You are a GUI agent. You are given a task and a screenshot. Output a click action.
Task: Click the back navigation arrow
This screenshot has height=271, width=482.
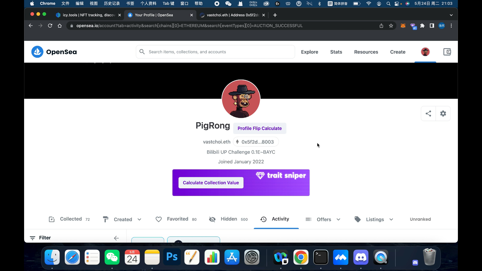[30, 26]
